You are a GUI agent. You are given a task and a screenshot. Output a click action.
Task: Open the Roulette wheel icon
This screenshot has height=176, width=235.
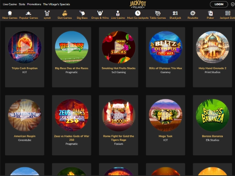point(193,13)
